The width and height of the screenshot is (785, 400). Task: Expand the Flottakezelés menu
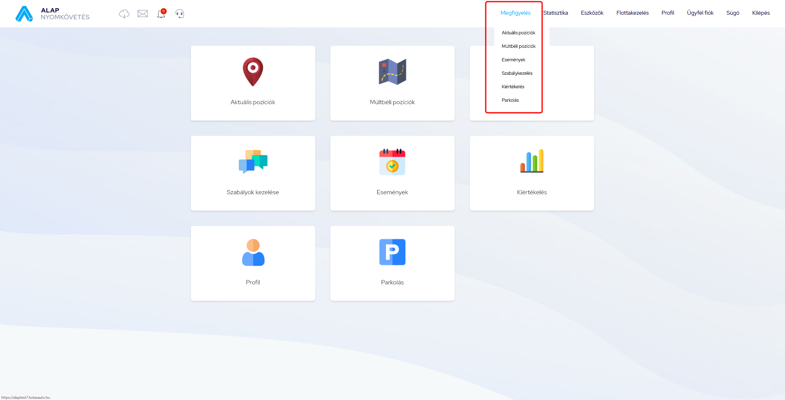(x=632, y=13)
